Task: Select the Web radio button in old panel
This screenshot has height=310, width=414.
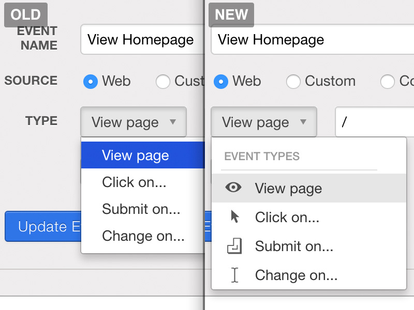Action: [x=91, y=81]
